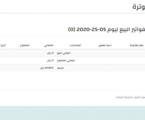
Task: Click the 899875 ريال balance value
Action: pyautogui.click(x=47, y=68)
